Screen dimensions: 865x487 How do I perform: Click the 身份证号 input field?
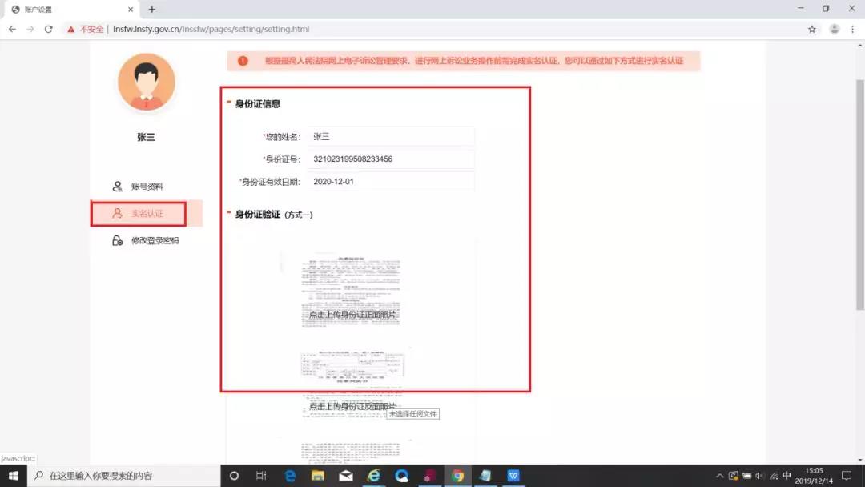pos(391,159)
